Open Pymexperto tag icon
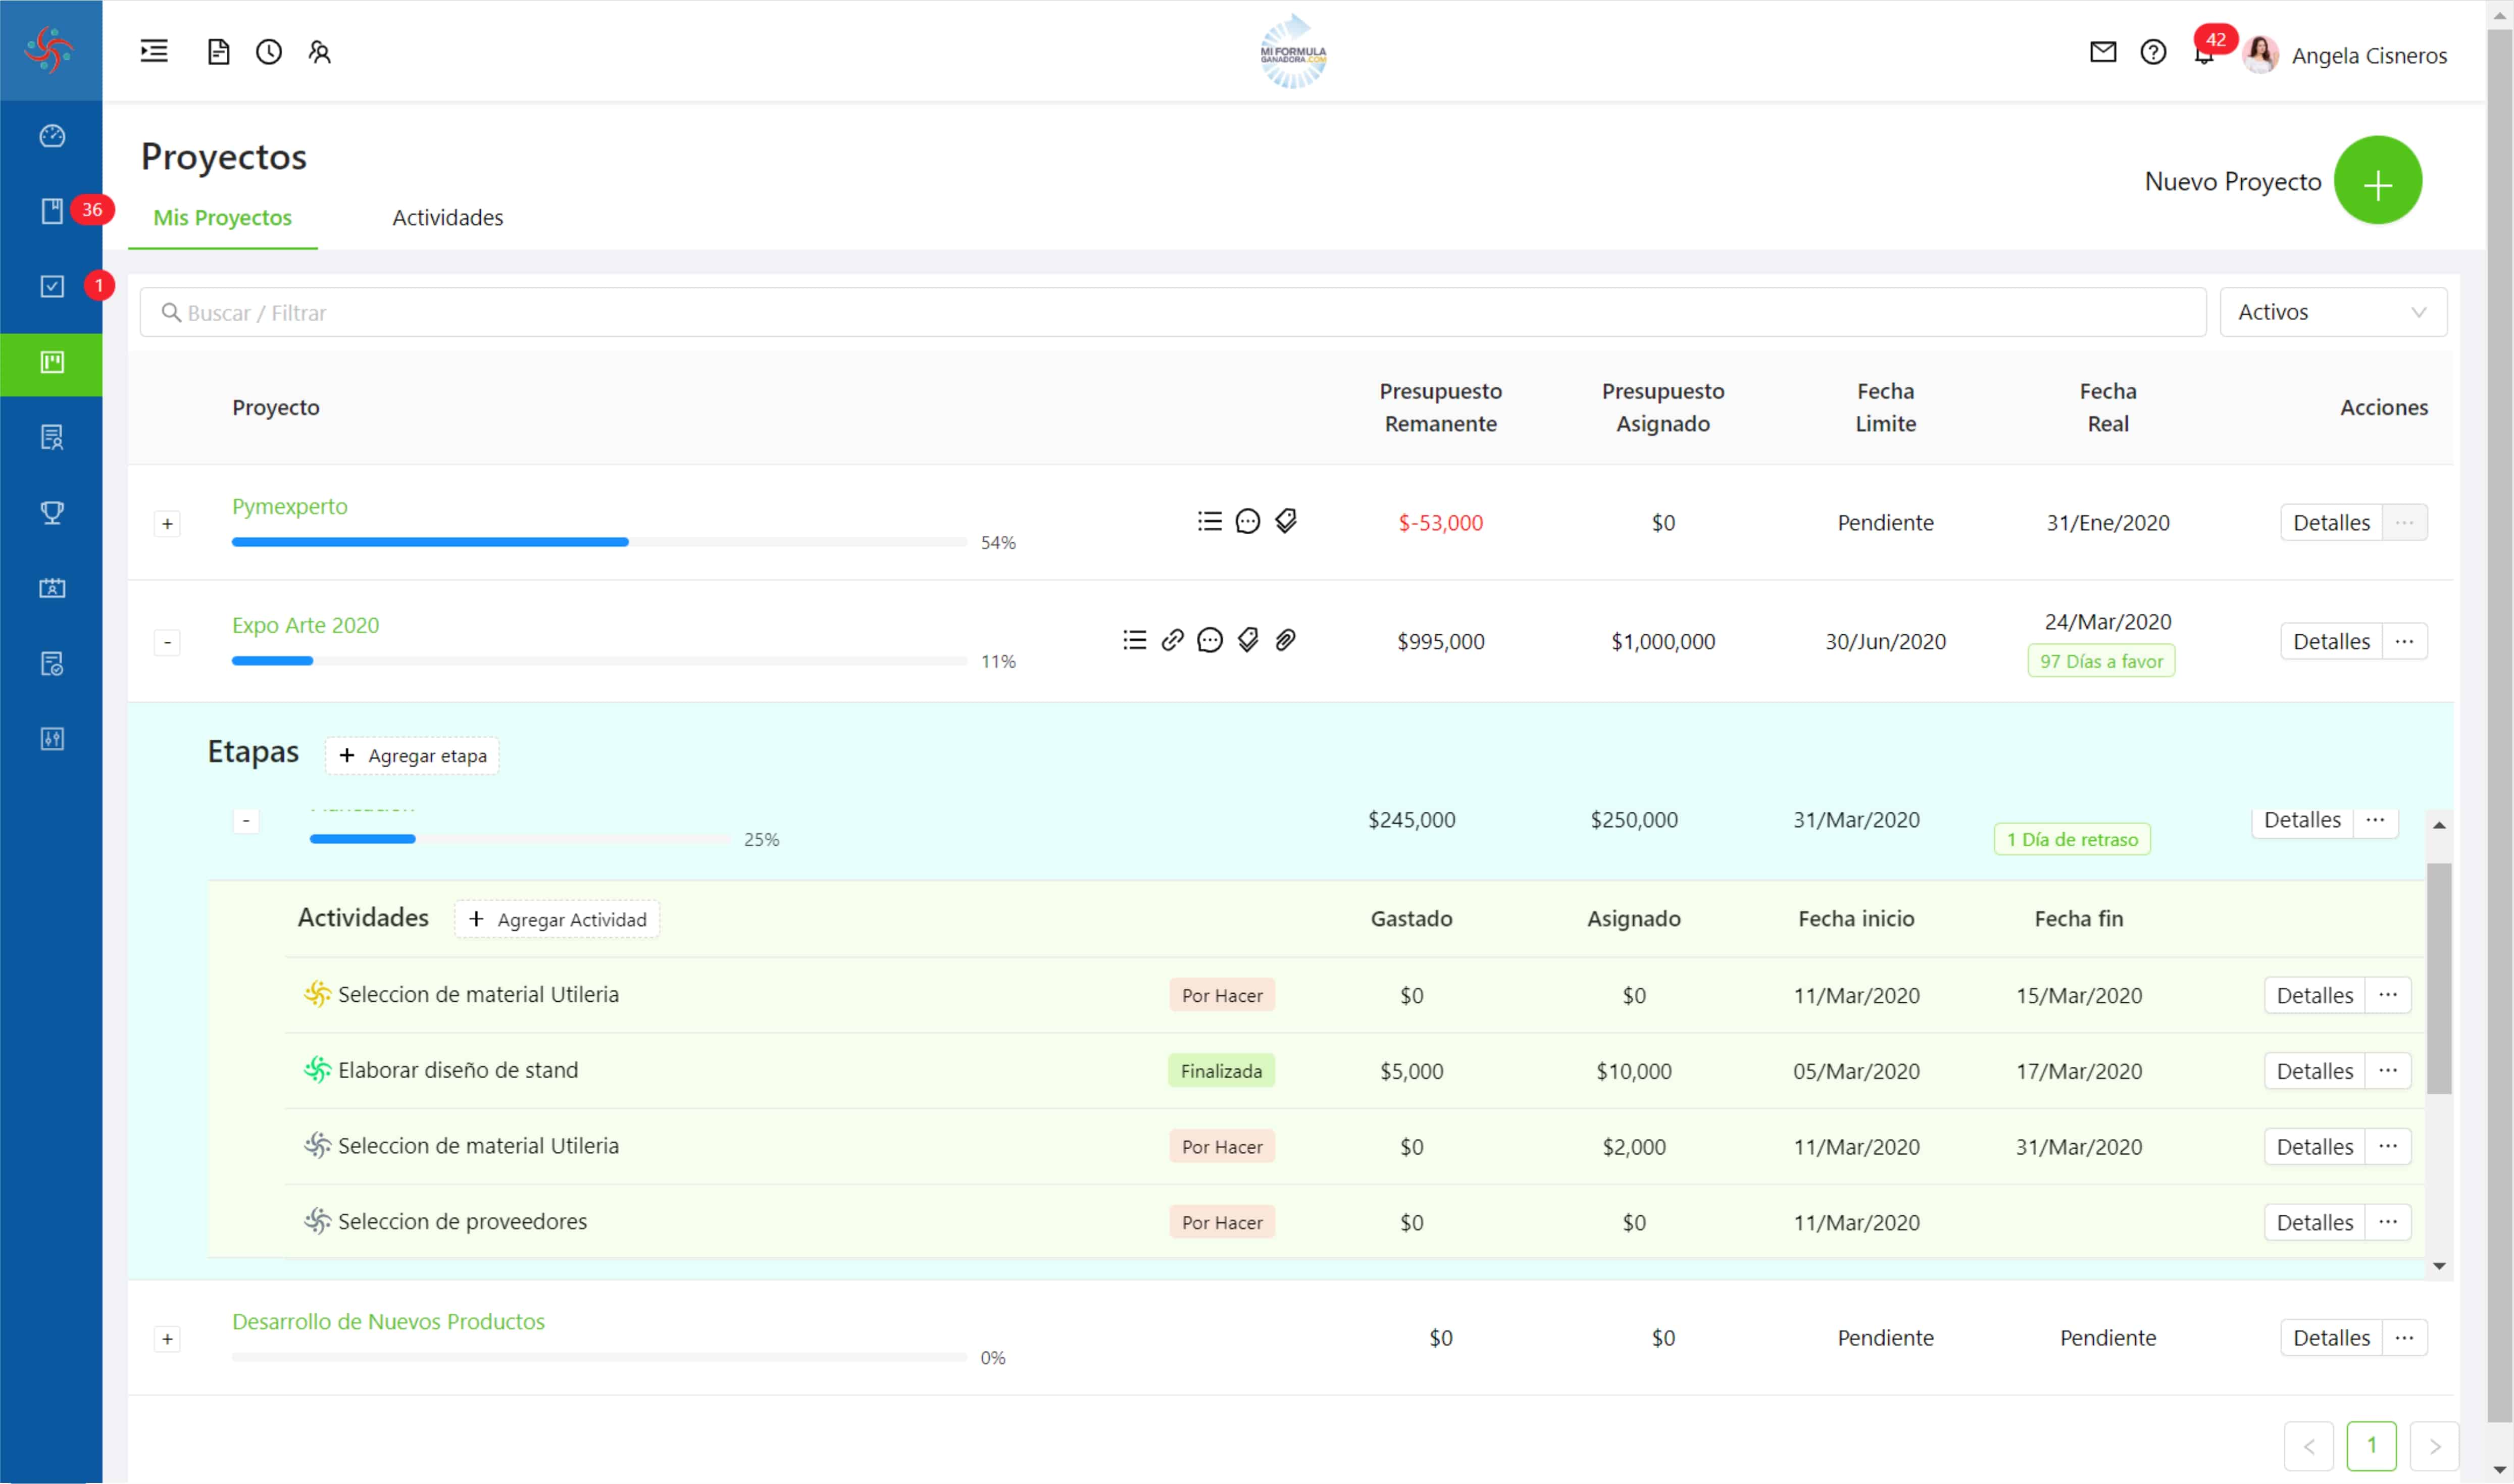Screen dimensions: 2514x1484 1285,521
